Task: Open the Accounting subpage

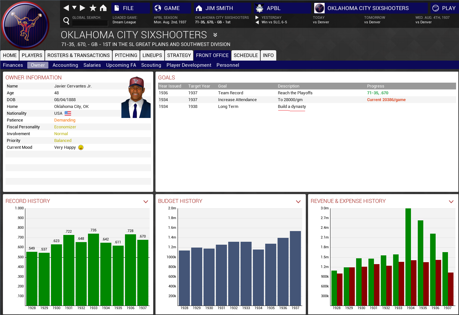Action: [65, 65]
